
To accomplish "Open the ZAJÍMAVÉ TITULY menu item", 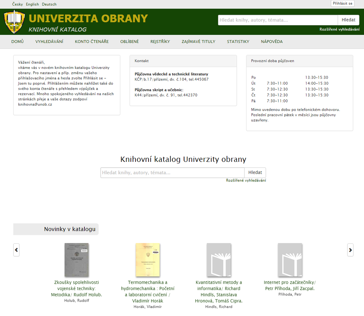I will click(198, 41).
